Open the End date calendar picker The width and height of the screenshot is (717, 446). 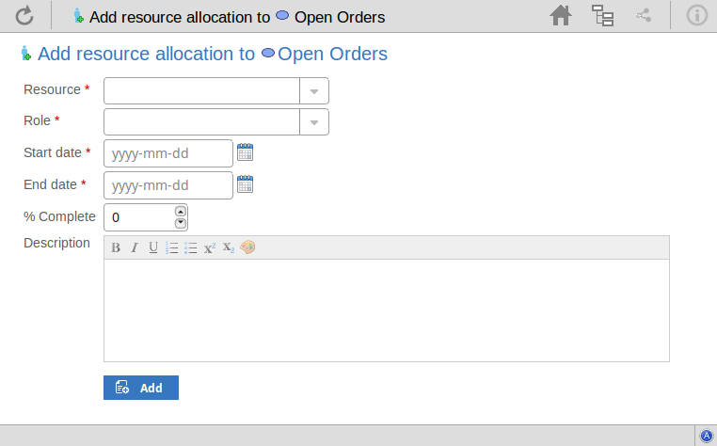(x=246, y=184)
